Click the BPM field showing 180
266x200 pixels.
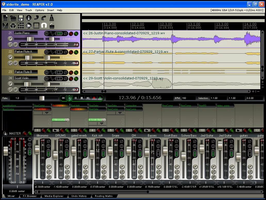tap(188, 98)
